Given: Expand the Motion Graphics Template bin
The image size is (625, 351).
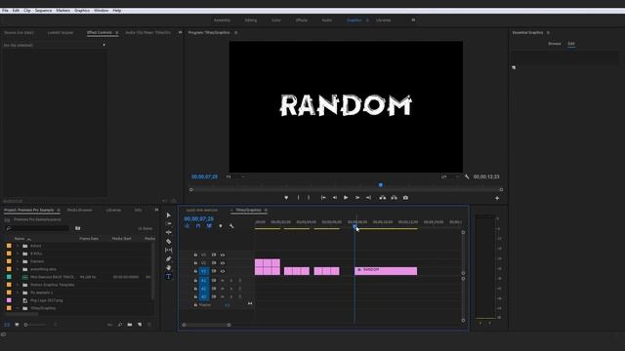Looking at the screenshot, I should (x=18, y=285).
